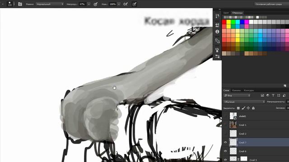
Task: Open the layer filter type dropdown Вид
Action: pyautogui.click(x=237, y=95)
